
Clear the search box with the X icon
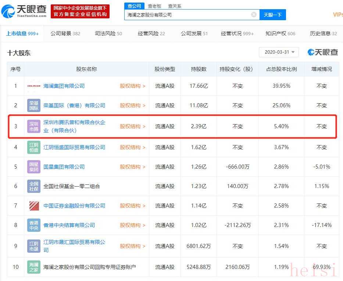tap(254, 15)
